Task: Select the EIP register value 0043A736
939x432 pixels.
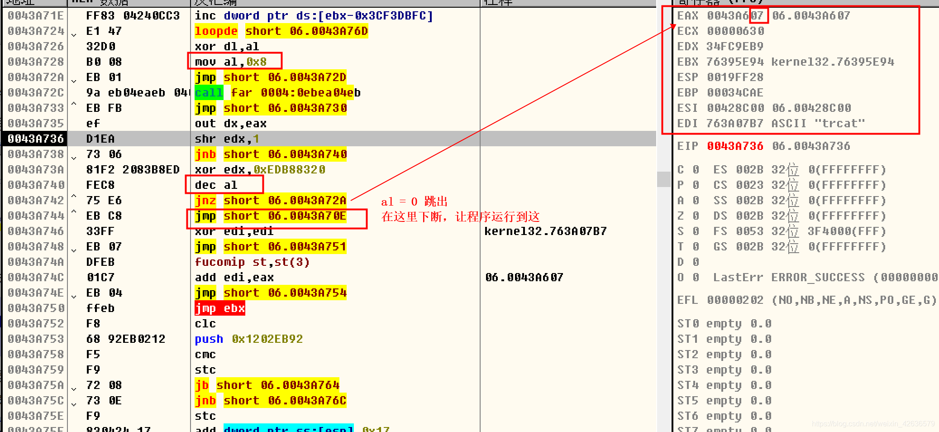Action: click(x=735, y=146)
